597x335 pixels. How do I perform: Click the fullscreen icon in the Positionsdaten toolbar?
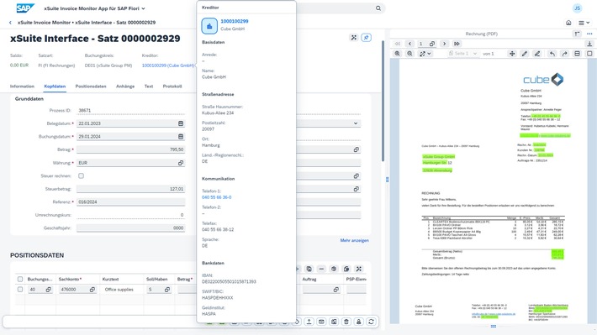(359, 269)
